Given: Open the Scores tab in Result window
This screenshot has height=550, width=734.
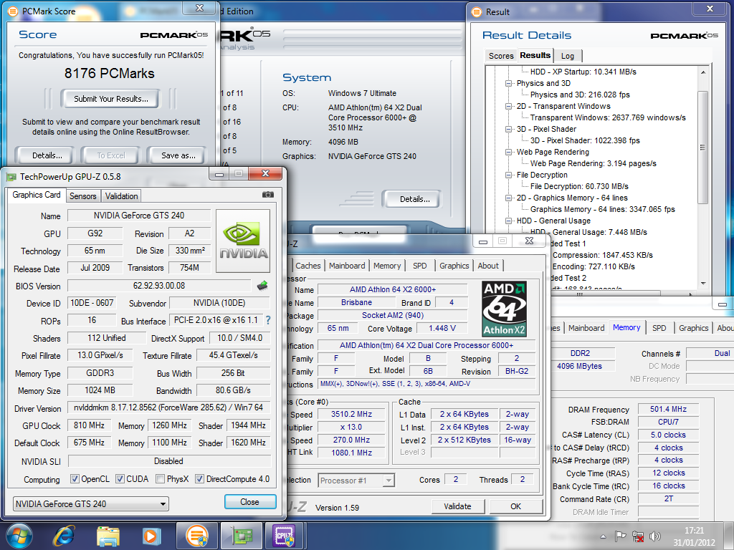Looking at the screenshot, I should click(501, 56).
